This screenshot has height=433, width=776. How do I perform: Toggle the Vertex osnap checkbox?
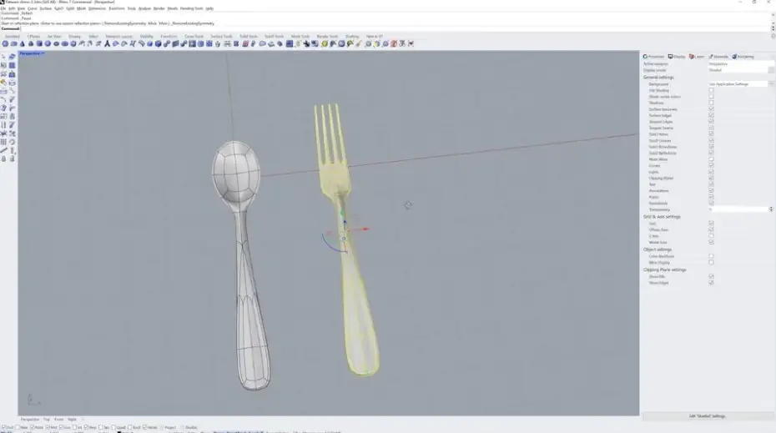[145, 427]
